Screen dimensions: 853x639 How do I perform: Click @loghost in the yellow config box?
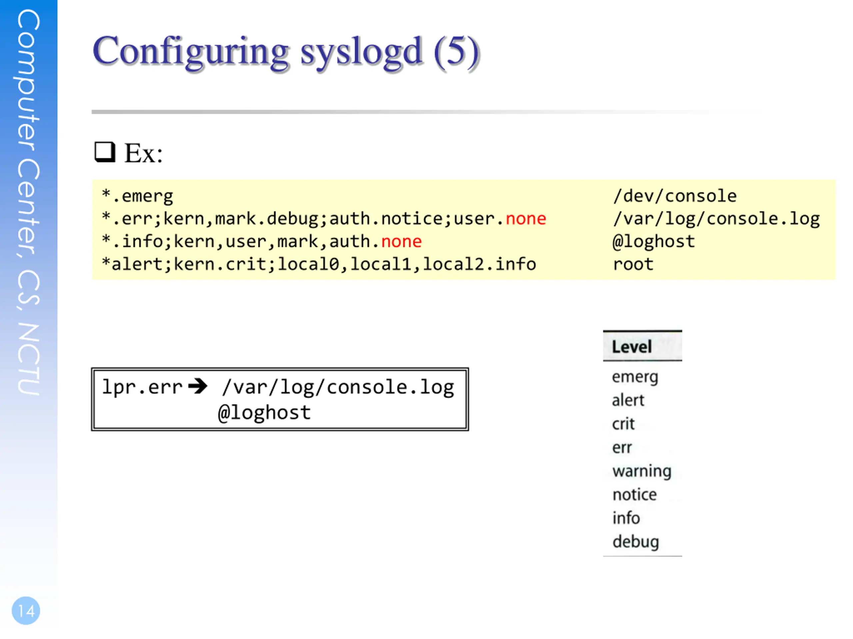click(x=654, y=242)
